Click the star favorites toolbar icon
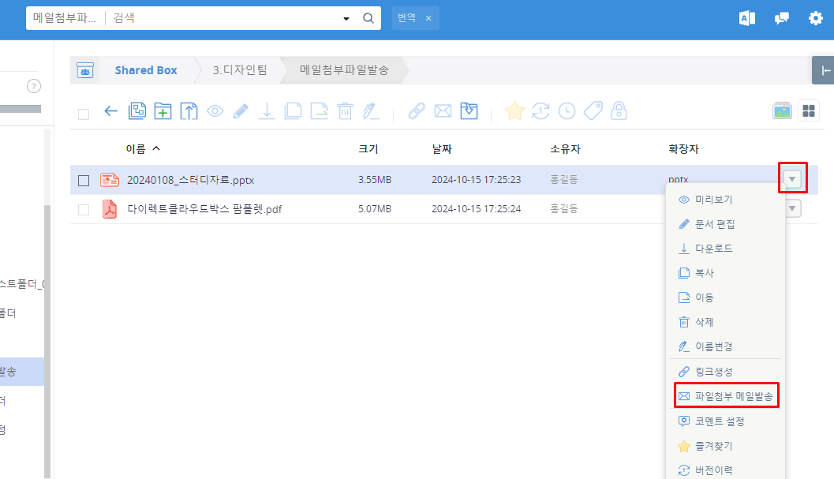The width and height of the screenshot is (834, 479). 514,111
